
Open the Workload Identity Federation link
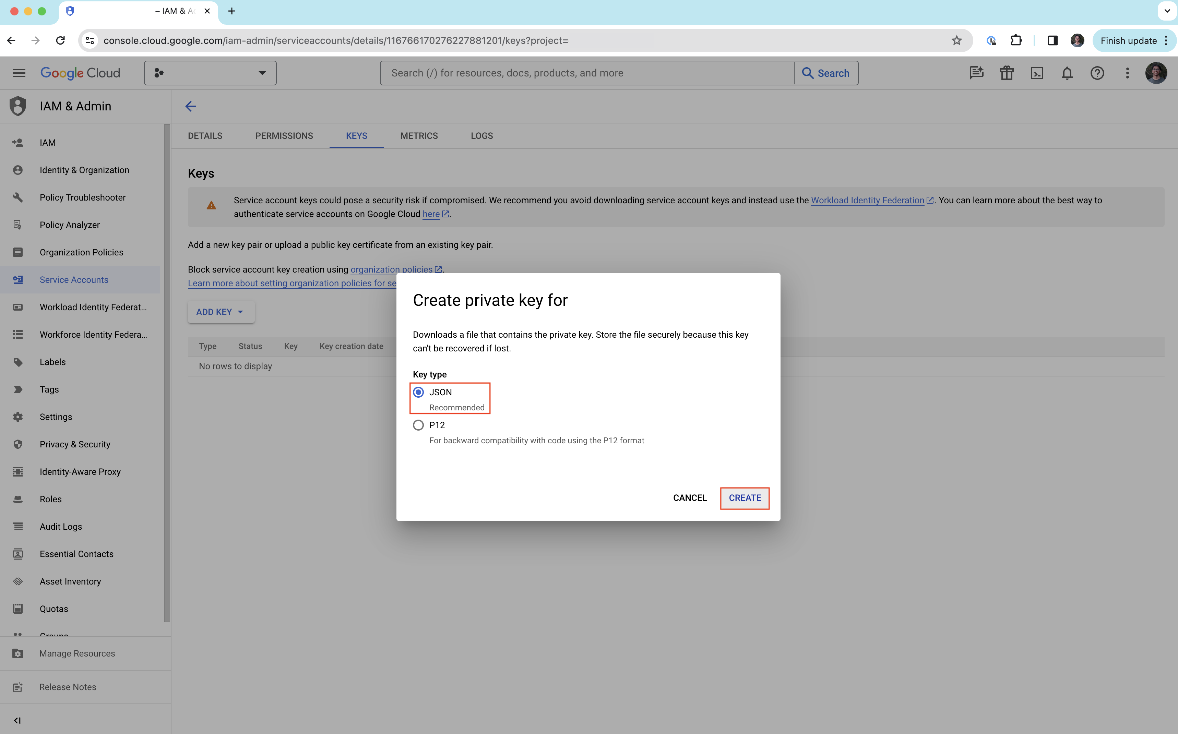pos(872,200)
